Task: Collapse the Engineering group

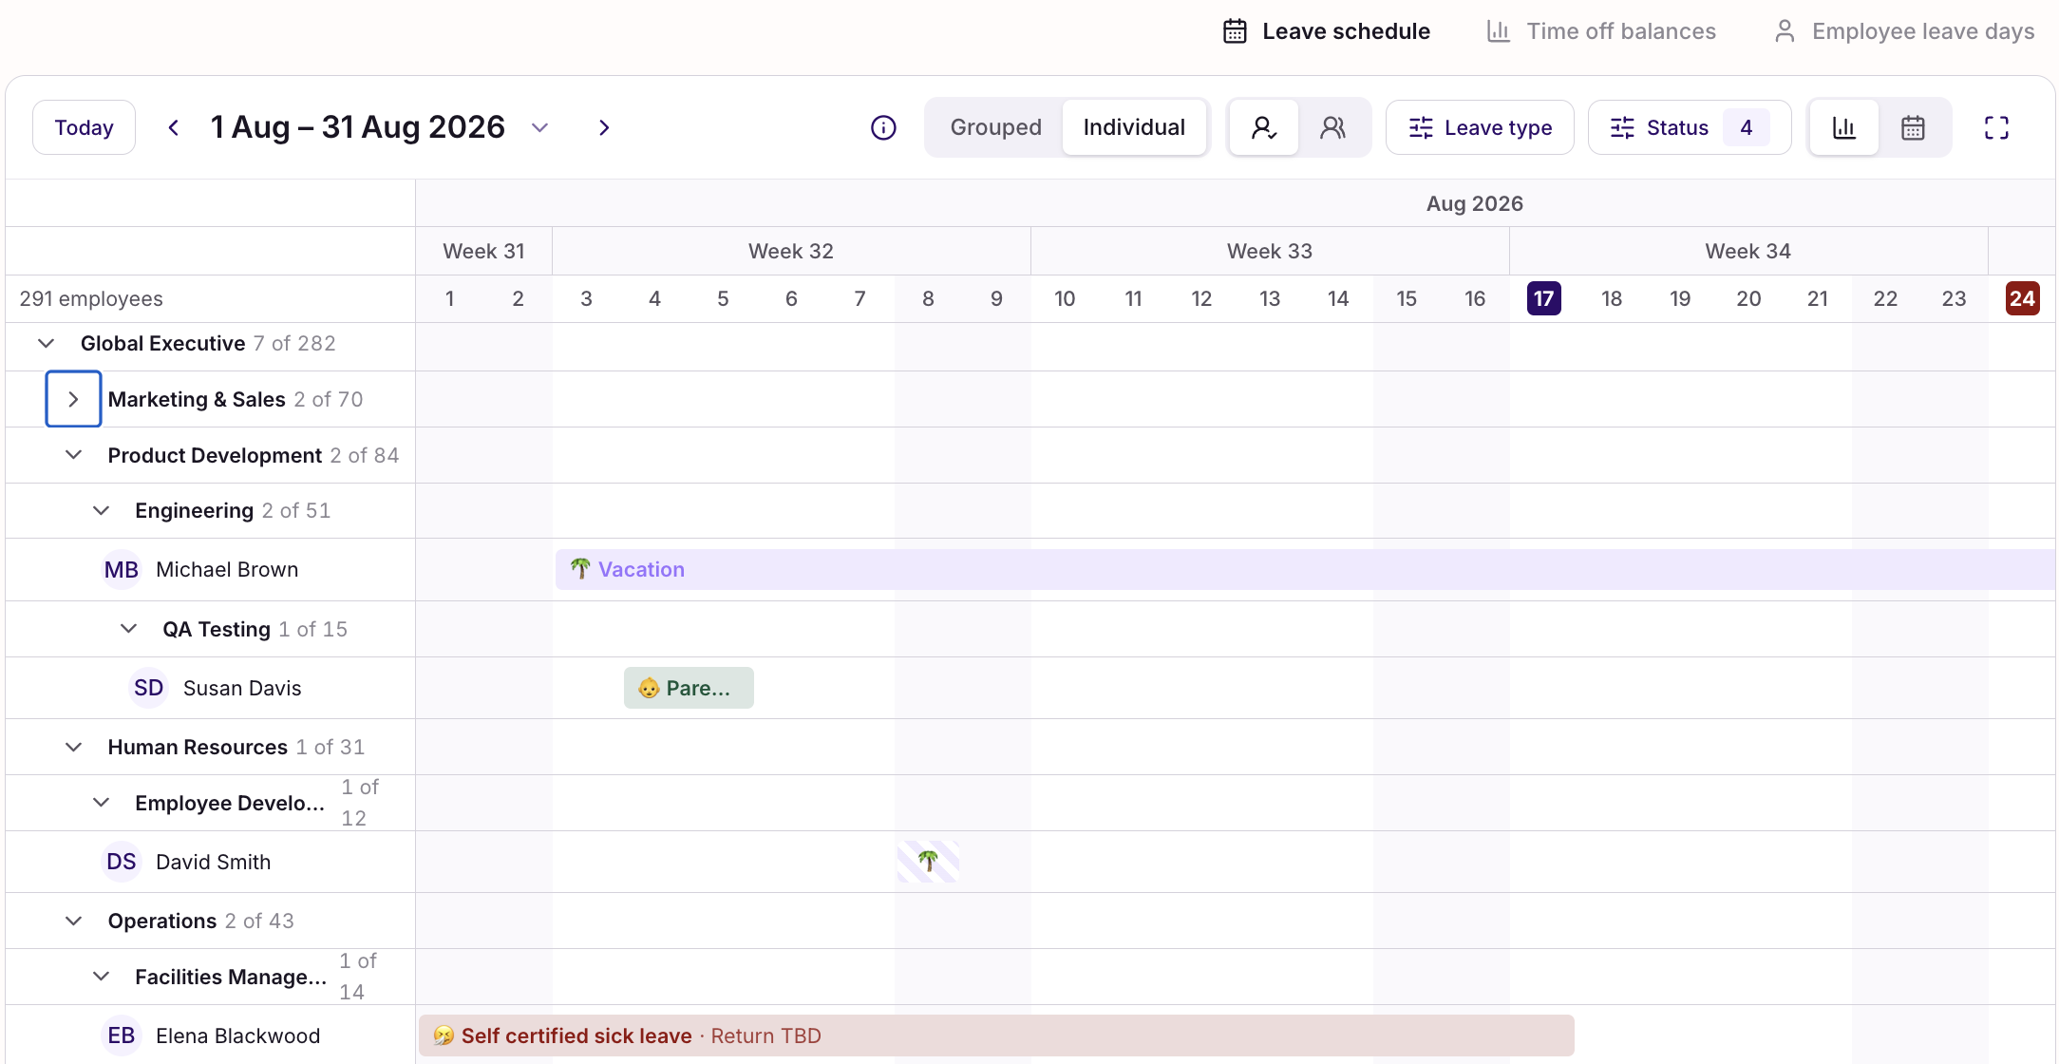Action: [x=101, y=510]
